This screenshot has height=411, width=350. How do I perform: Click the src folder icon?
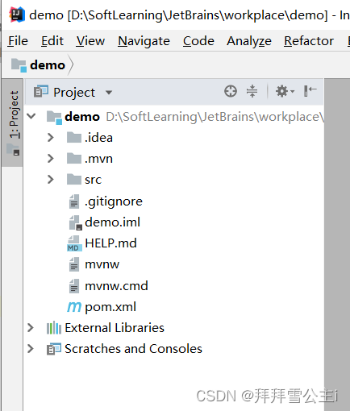(74, 179)
